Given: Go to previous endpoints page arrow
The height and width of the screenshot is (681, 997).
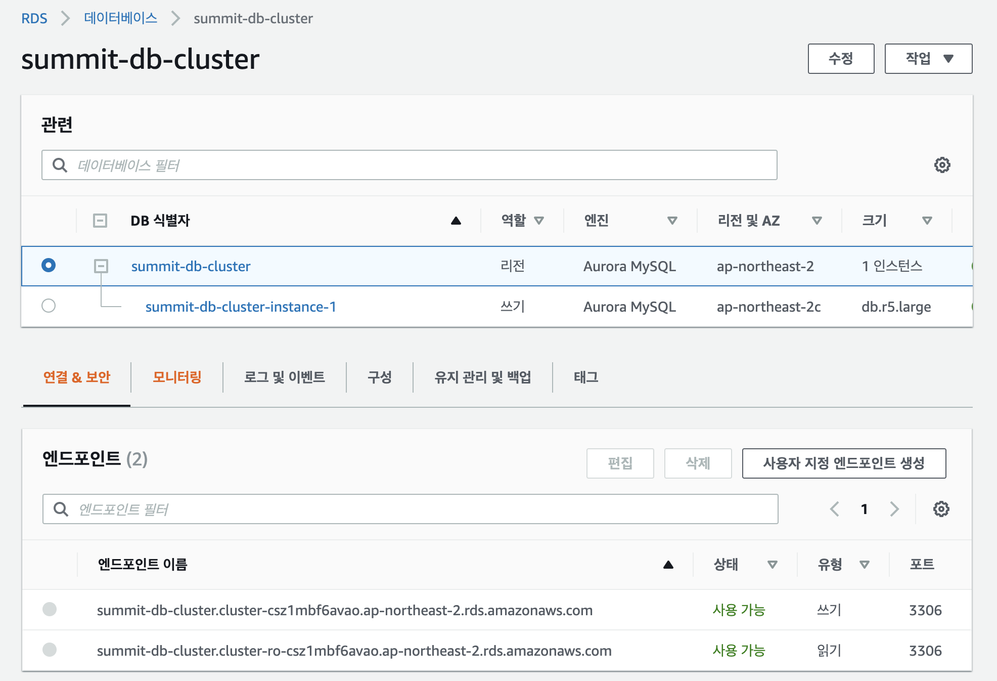Looking at the screenshot, I should coord(835,509).
